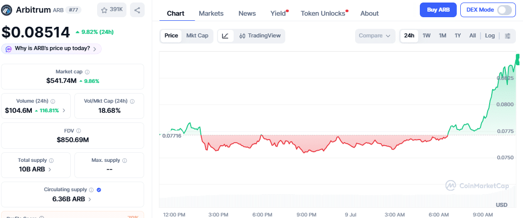Open the News tab
Viewport: 523px width, 218px height.
[247, 13]
